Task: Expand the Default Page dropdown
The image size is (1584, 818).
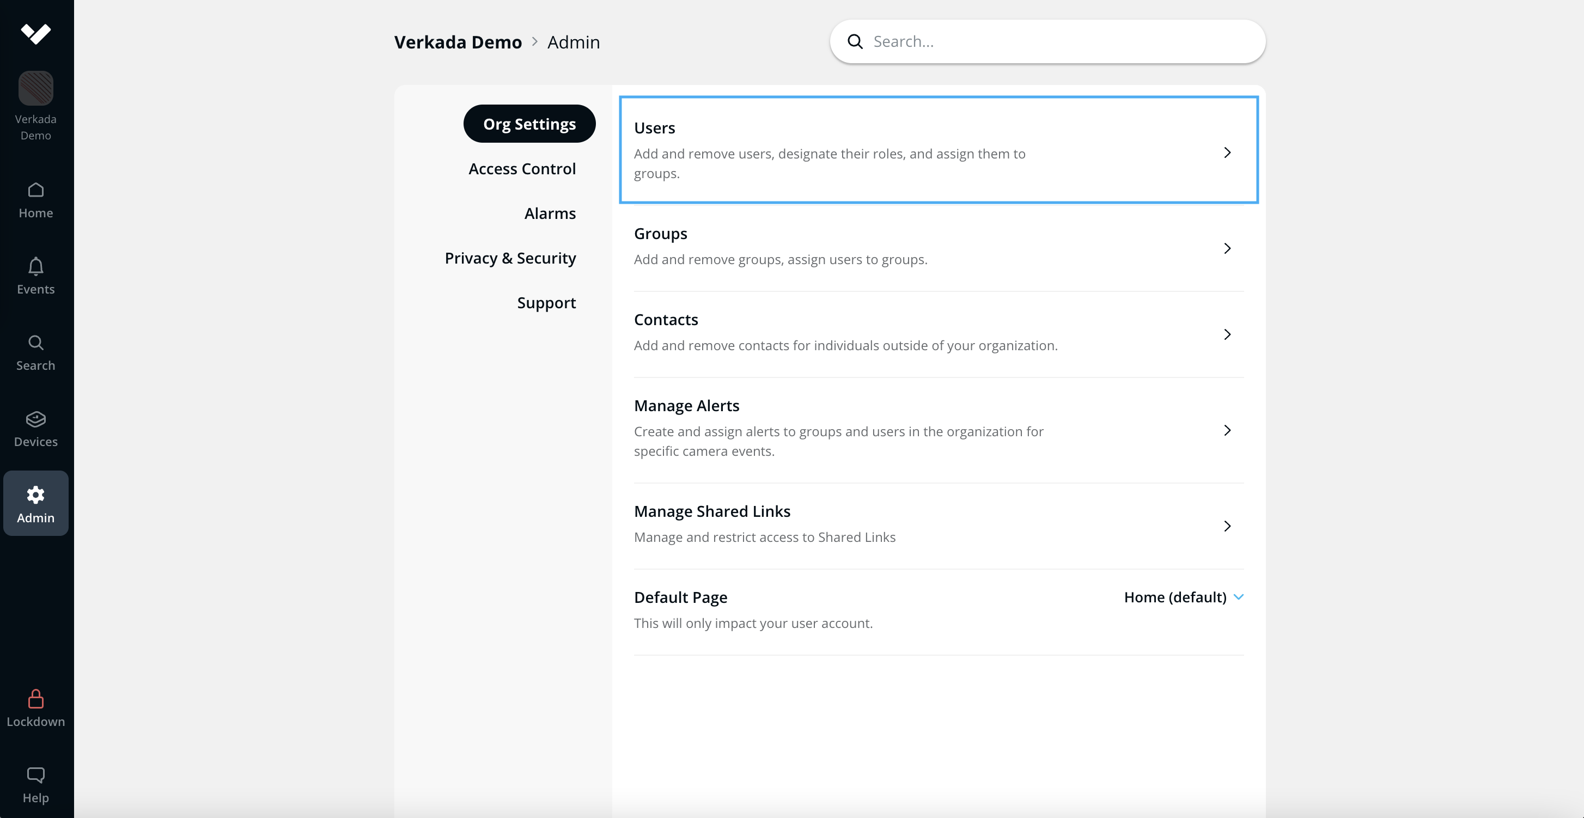Action: click(1183, 597)
